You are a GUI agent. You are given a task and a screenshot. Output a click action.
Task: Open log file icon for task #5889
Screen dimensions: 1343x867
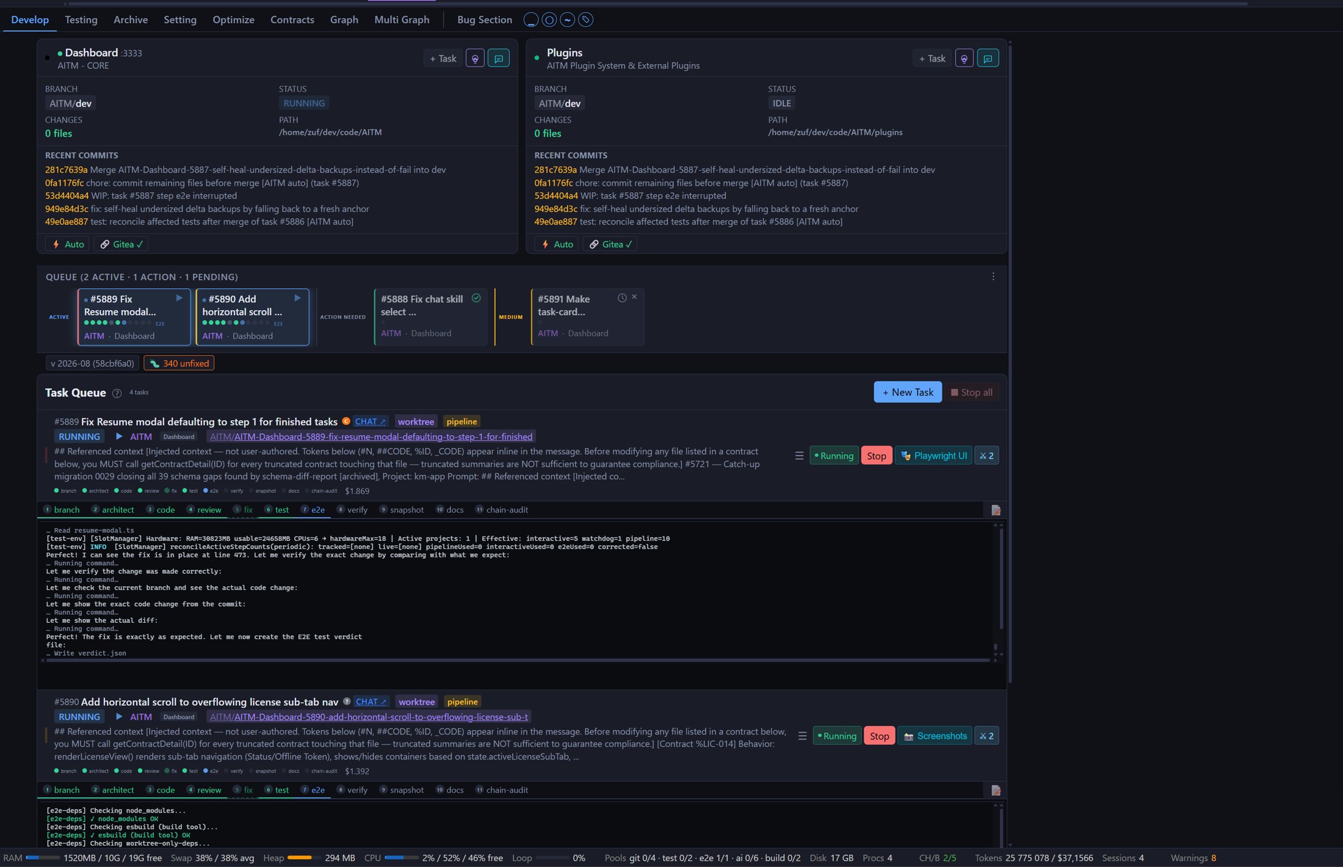coord(996,510)
